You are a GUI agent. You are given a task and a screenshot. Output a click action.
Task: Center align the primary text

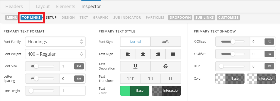[x=143, y=54]
